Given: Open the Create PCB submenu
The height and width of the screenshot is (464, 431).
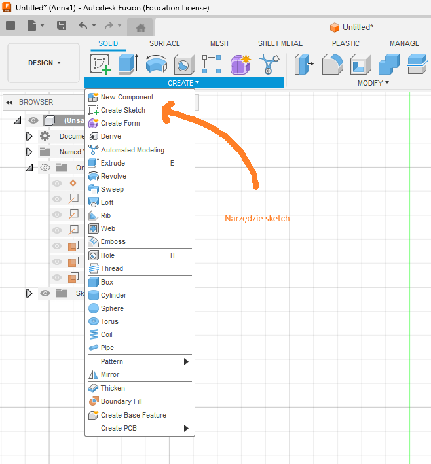Looking at the screenshot, I should pyautogui.click(x=140, y=428).
